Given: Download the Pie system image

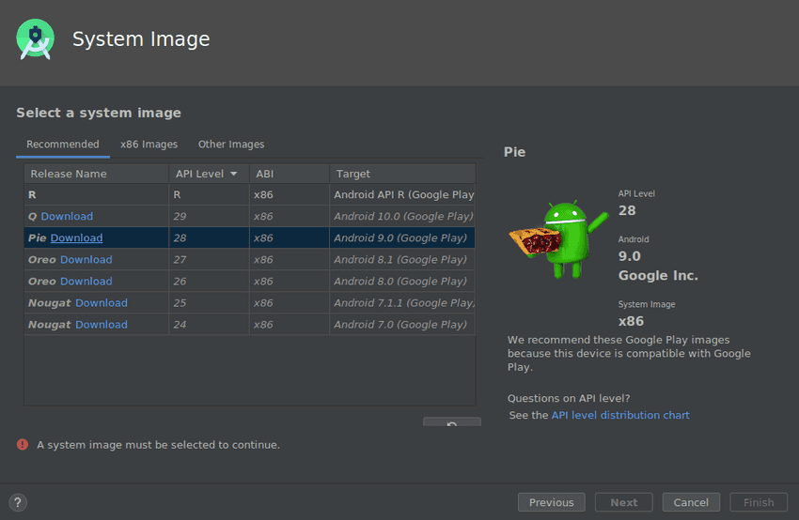Looking at the screenshot, I should [76, 238].
